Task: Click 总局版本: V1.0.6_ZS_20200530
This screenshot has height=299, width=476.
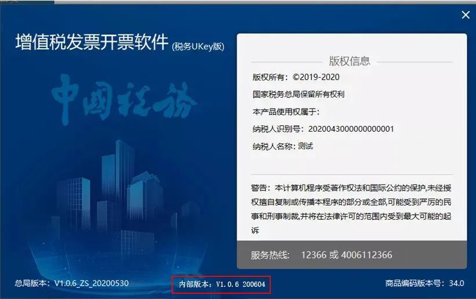Action: tap(72, 283)
